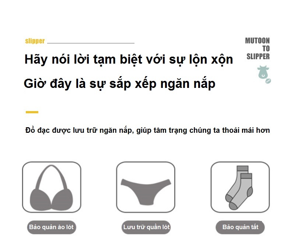Click the green cow mascot logo
The width and height of the screenshot is (291, 242).
point(263,72)
